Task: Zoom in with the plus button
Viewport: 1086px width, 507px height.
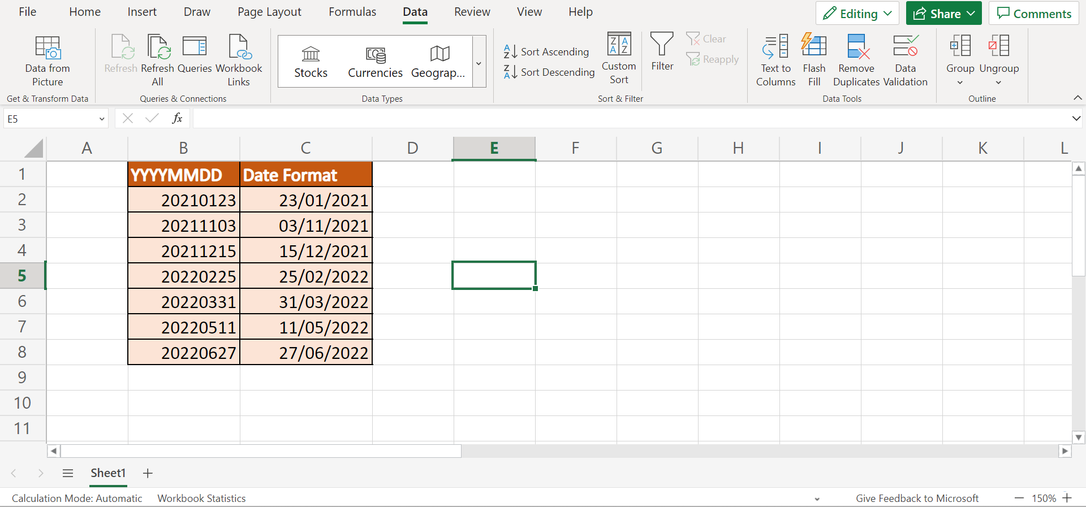Action: 1067,498
